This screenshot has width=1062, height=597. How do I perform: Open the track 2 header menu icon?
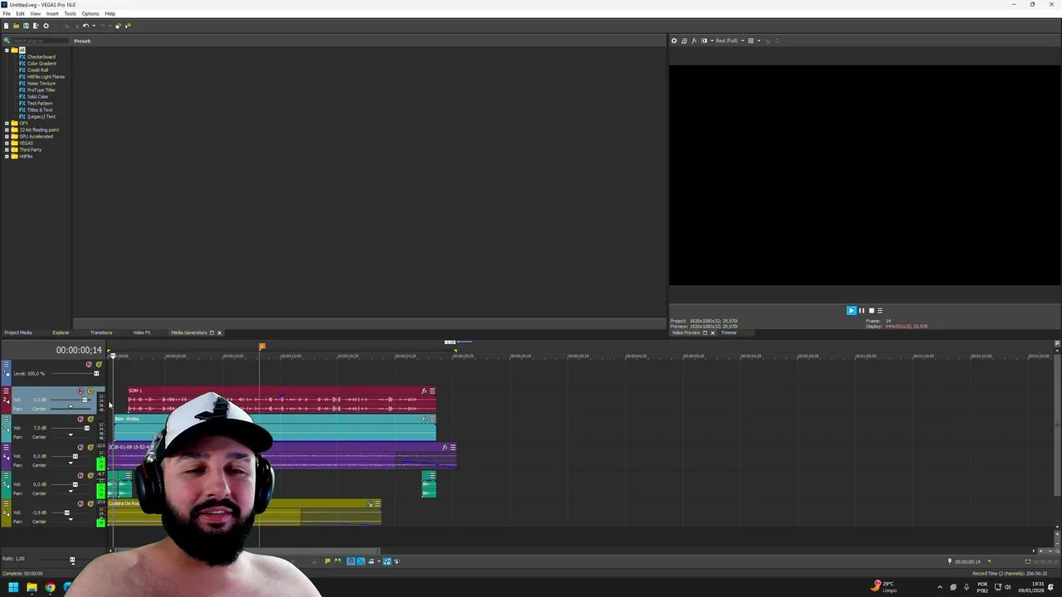tap(6, 391)
